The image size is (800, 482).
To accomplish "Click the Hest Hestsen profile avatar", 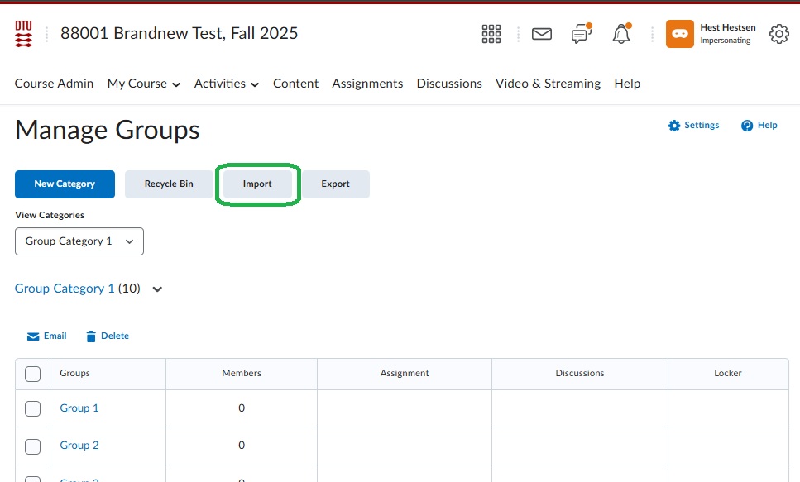I will (679, 34).
